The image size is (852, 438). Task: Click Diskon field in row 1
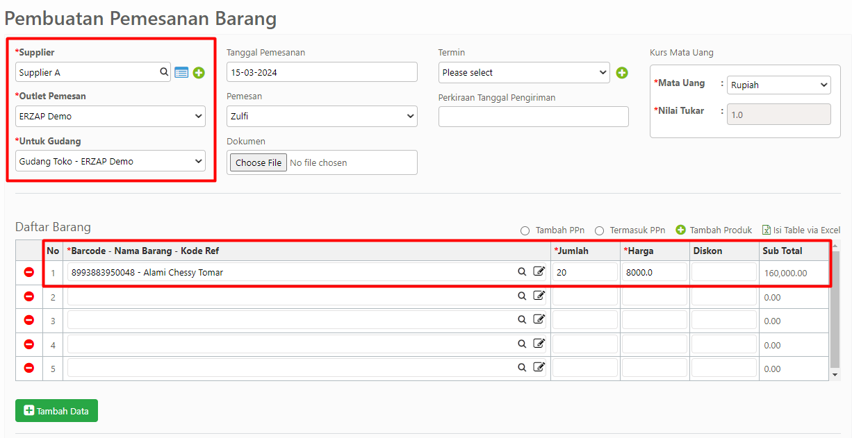coord(724,272)
